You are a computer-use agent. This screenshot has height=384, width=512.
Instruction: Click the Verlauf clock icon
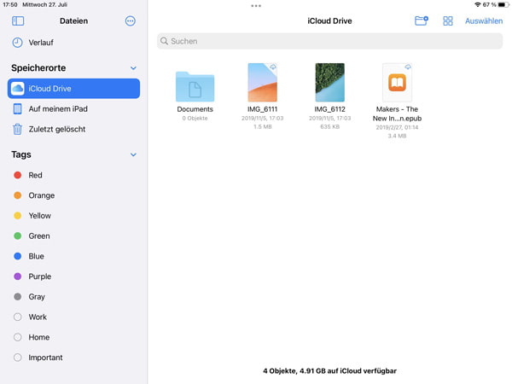(17, 43)
